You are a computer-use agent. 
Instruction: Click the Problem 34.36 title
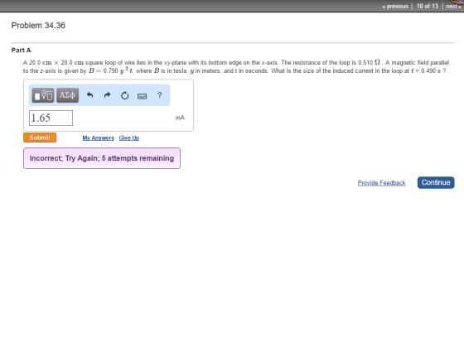(x=38, y=26)
